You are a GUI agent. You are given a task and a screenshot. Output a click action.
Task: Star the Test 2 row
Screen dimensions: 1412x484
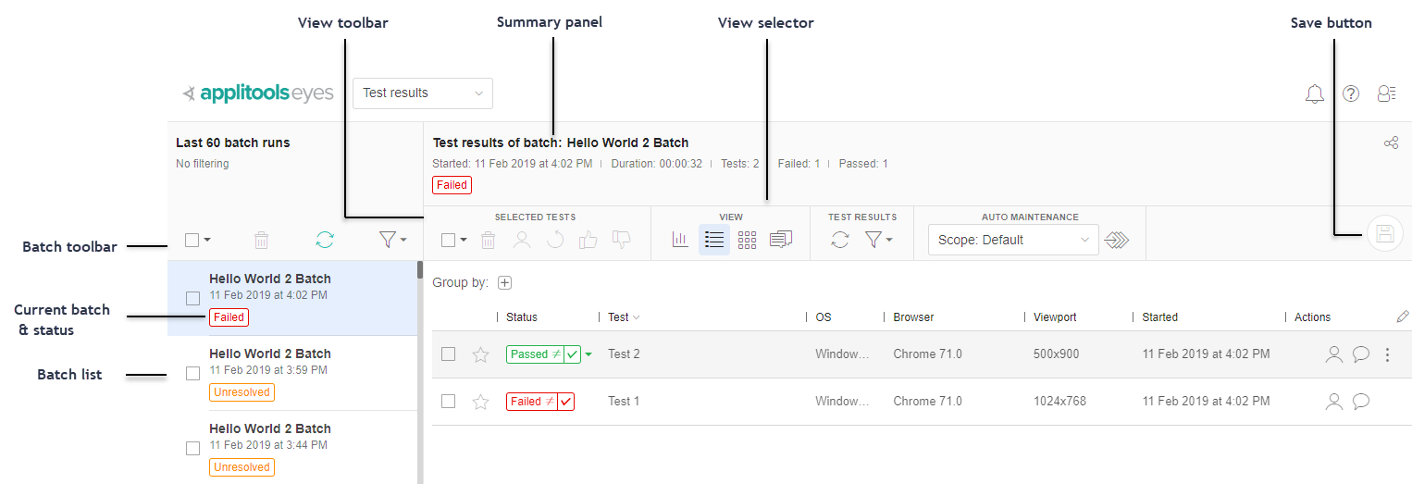point(480,354)
